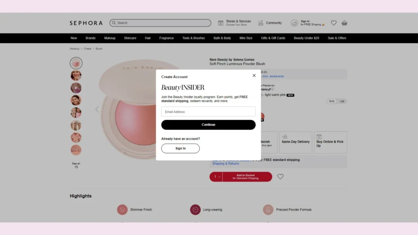Collapse the image carousel with left chevron
This screenshot has height=235, width=418.
[97, 109]
